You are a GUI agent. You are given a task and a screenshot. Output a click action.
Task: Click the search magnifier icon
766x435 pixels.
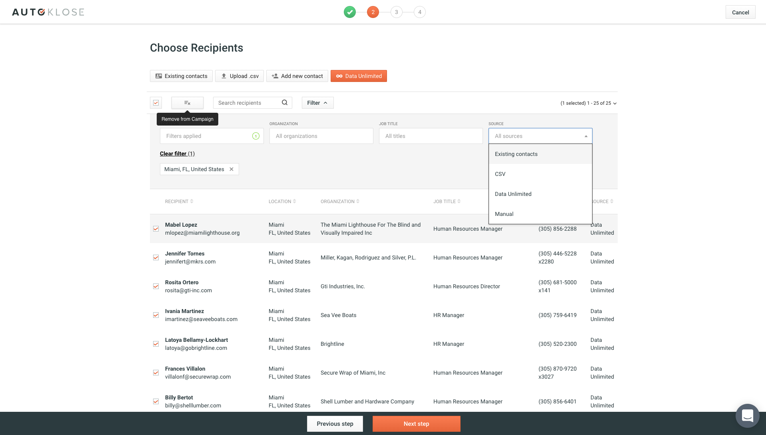click(x=285, y=103)
